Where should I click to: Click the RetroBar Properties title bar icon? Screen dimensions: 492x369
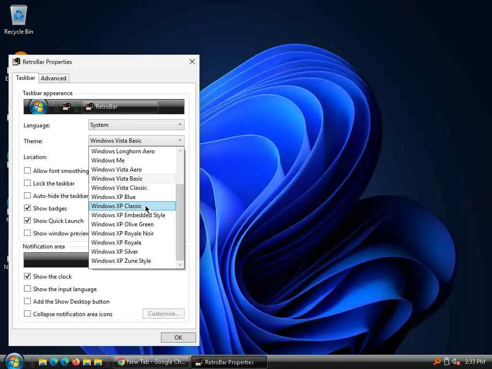coord(16,61)
